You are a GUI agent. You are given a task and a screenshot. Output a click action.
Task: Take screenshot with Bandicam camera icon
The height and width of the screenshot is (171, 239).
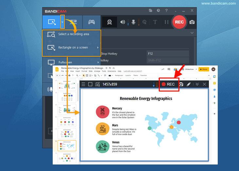click(x=192, y=22)
